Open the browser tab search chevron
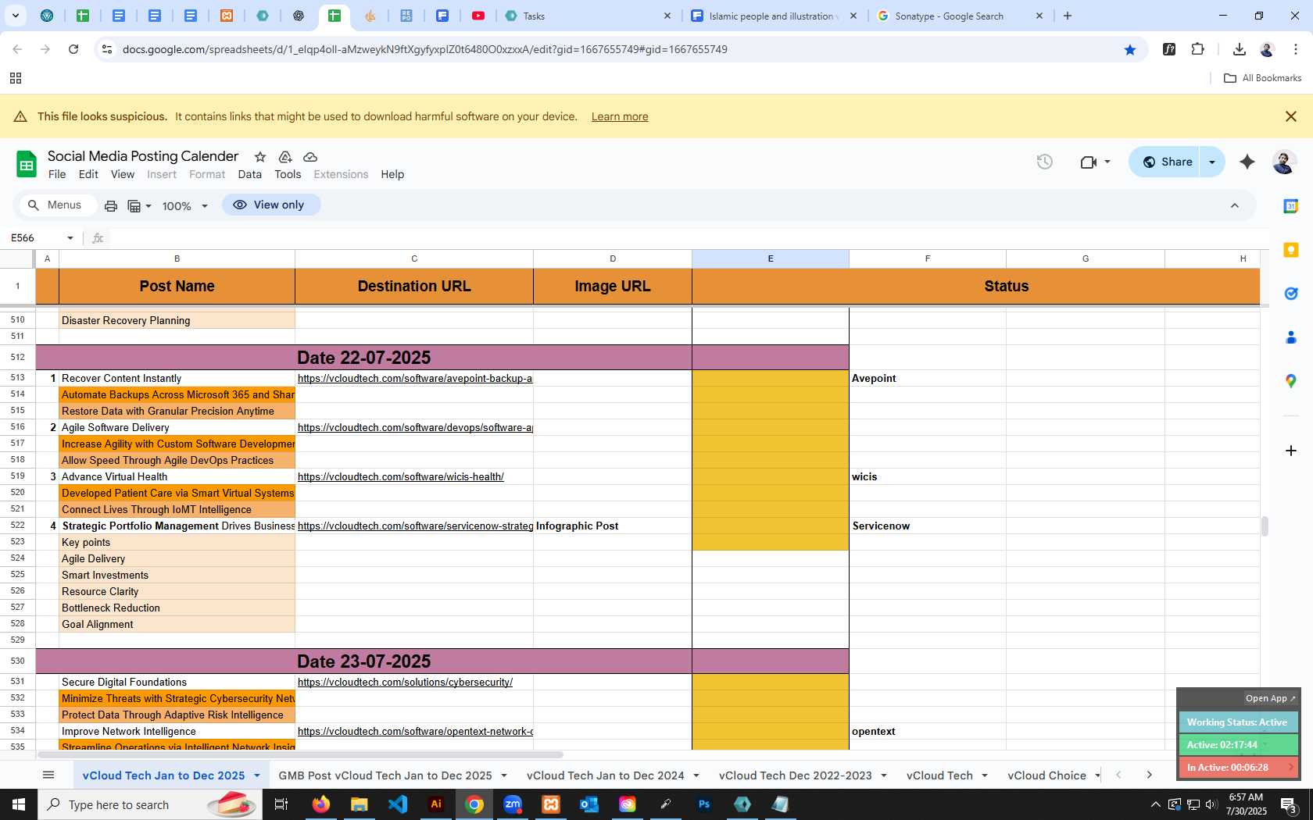 point(16,16)
